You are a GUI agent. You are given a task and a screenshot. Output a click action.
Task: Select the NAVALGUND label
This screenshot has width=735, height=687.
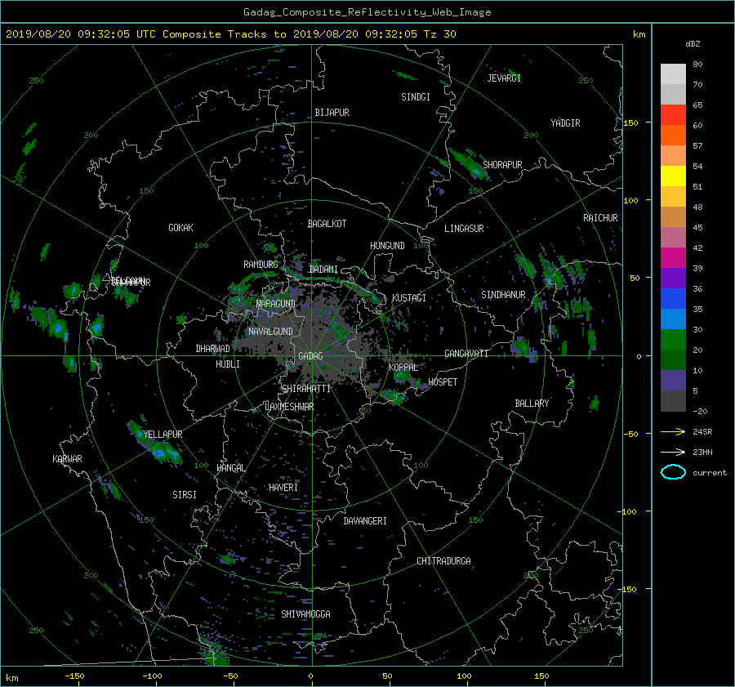tap(270, 331)
